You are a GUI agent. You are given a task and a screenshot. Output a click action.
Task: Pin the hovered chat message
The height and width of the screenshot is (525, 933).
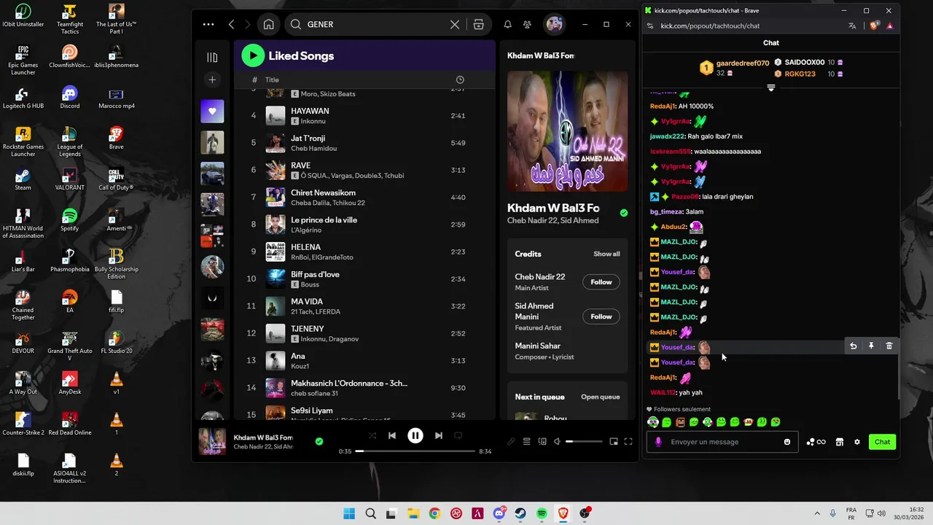point(871,346)
